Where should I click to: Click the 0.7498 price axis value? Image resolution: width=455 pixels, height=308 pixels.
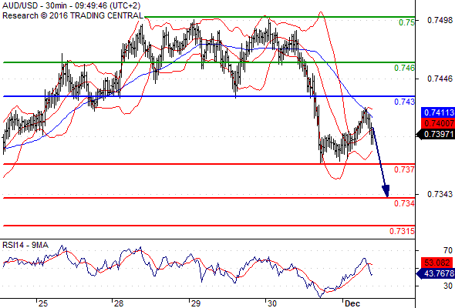click(440, 20)
